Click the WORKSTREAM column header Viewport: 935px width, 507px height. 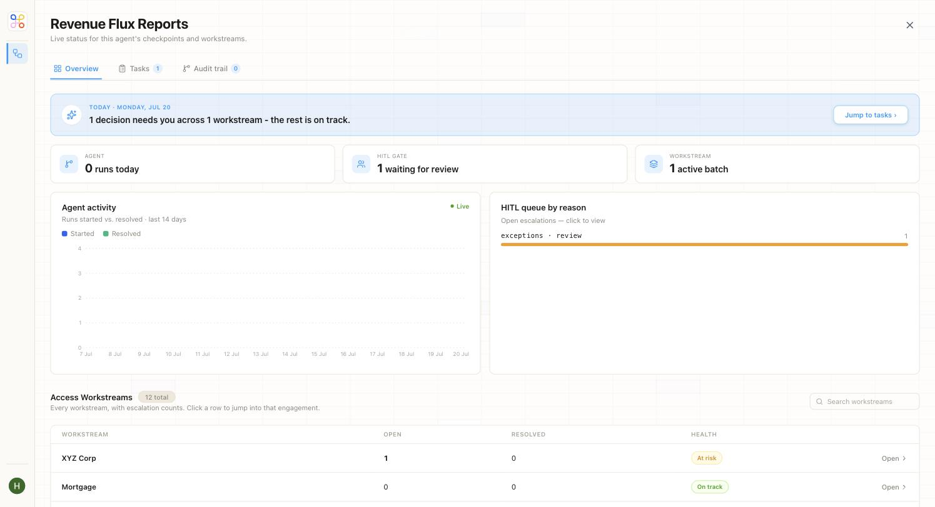click(x=85, y=435)
